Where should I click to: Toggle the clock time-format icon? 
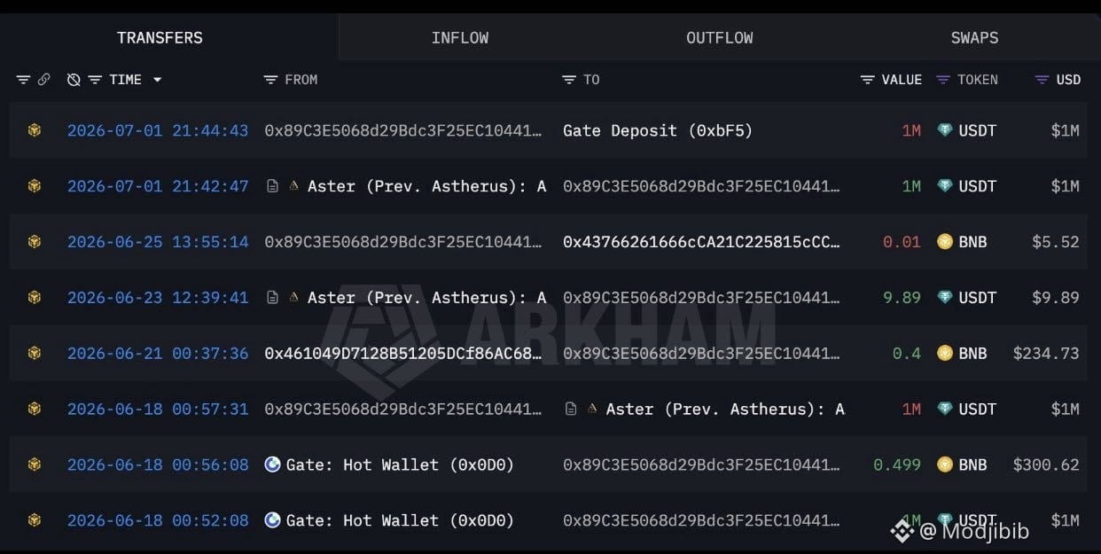click(x=74, y=80)
